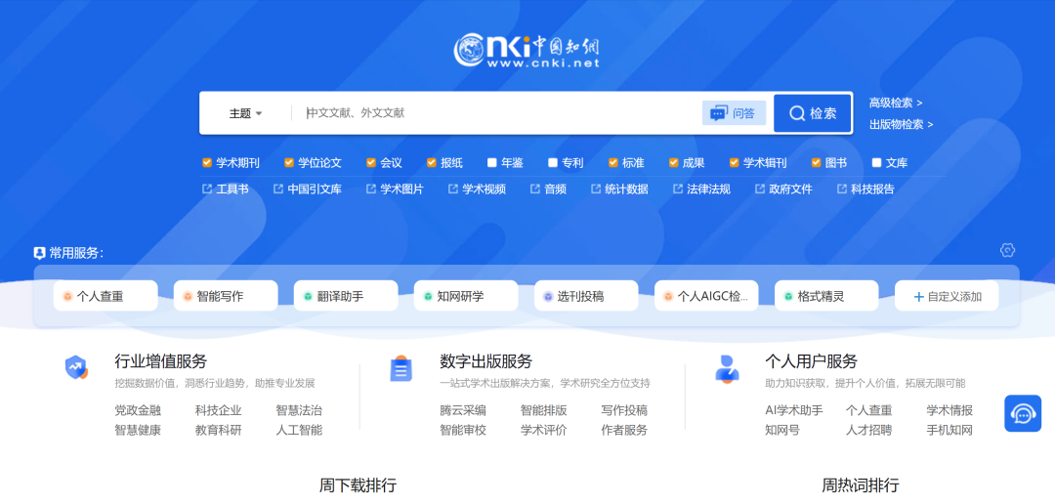Click the 个人用户服务 person icon
This screenshot has width=1055, height=504.
click(727, 369)
